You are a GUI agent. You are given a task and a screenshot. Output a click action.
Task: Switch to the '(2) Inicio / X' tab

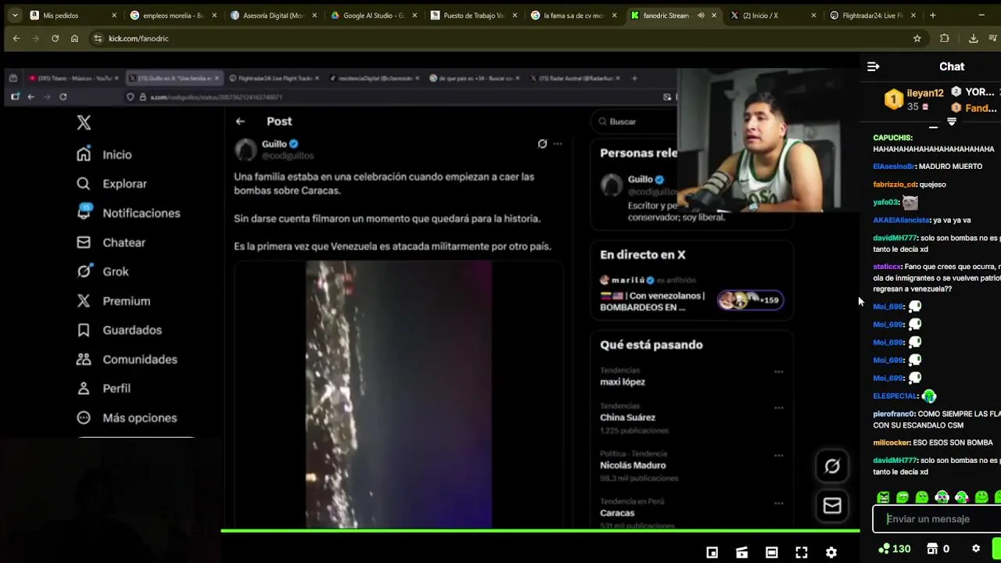click(773, 15)
